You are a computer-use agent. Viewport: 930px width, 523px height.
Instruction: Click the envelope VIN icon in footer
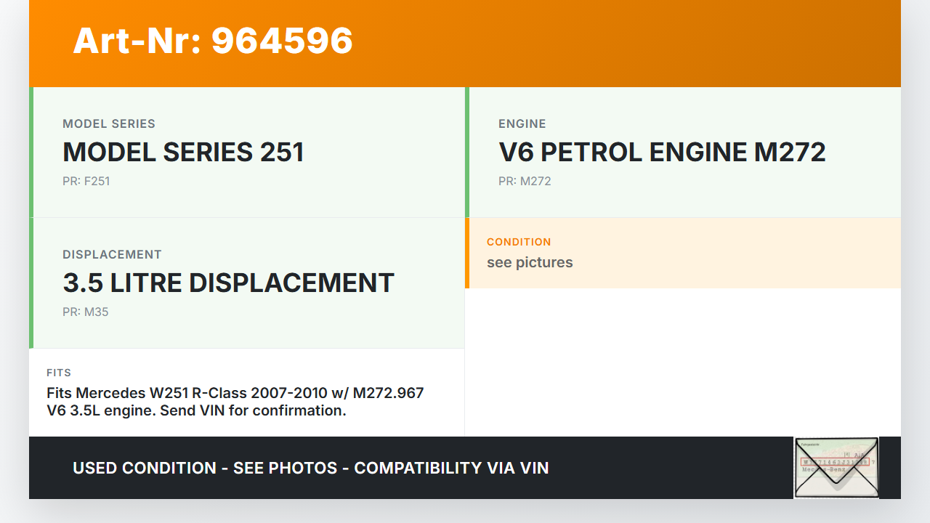click(836, 468)
